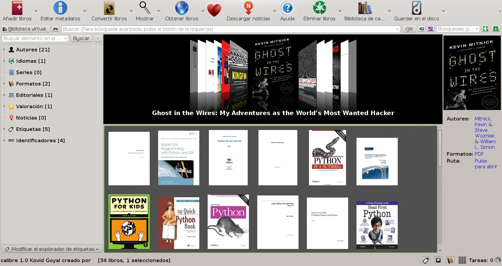Image resolution: width=502 pixels, height=266 pixels.
Task: Open dropdown arrow next to Eliminar libros
Action: 340,11
